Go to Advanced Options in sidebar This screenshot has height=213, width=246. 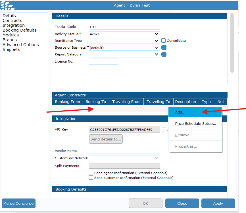[x=21, y=45]
